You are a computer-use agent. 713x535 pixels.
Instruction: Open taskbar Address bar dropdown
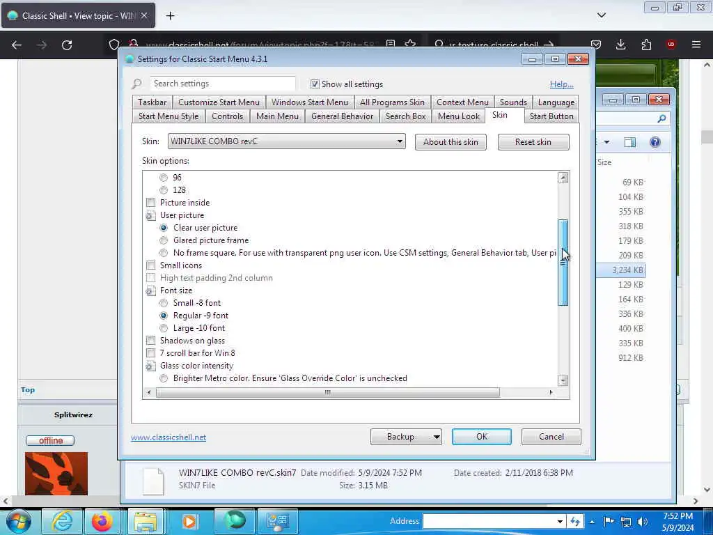tap(560, 521)
